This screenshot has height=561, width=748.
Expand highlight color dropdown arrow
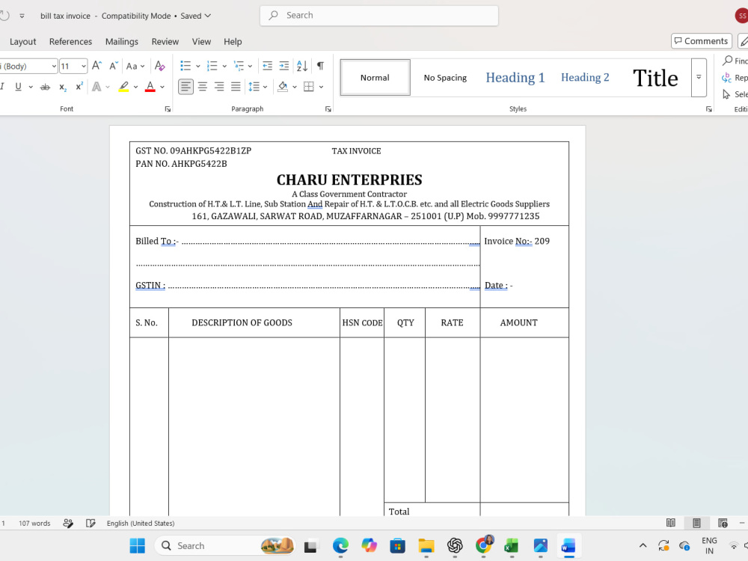(x=135, y=87)
